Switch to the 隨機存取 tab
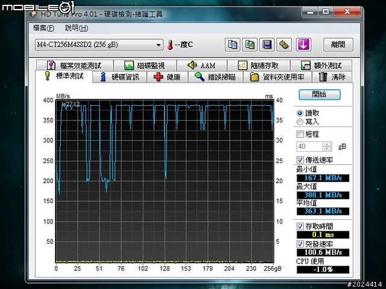This screenshot has height=289, width=386. point(258,66)
